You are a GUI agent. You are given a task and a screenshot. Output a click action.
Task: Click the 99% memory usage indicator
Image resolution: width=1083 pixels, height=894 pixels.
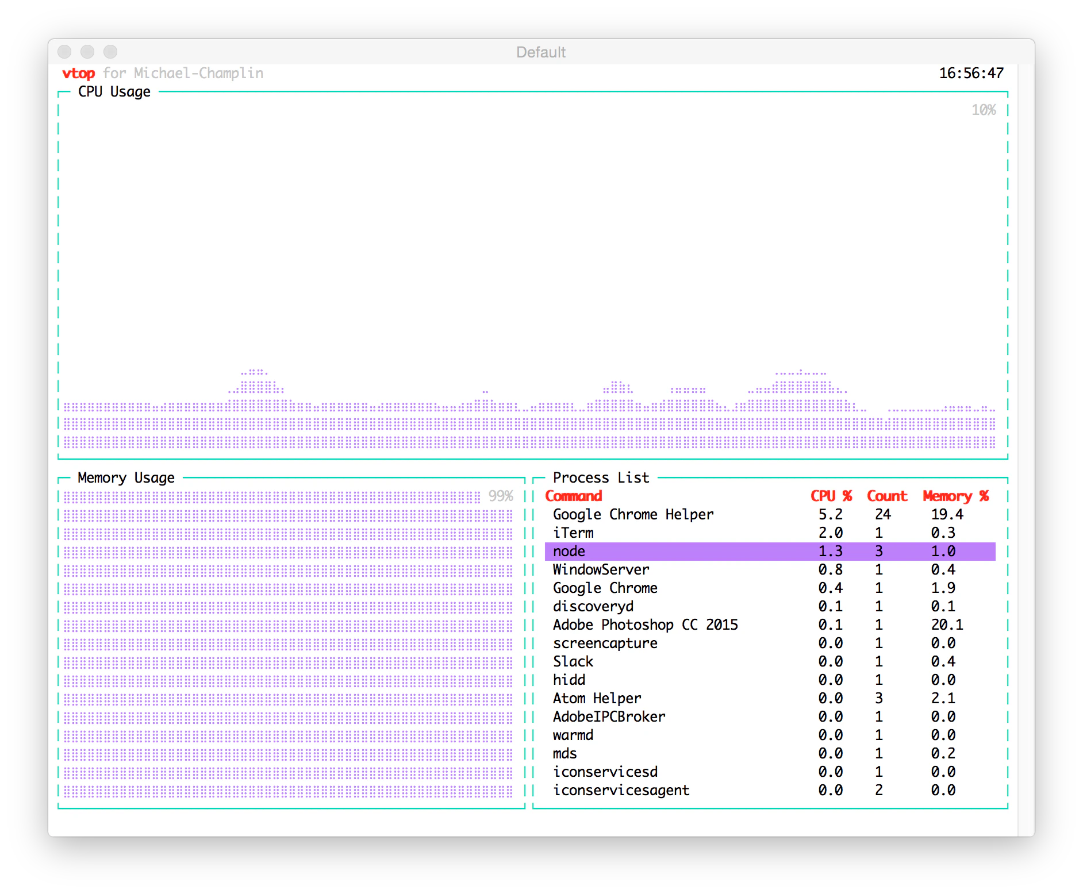(x=501, y=495)
